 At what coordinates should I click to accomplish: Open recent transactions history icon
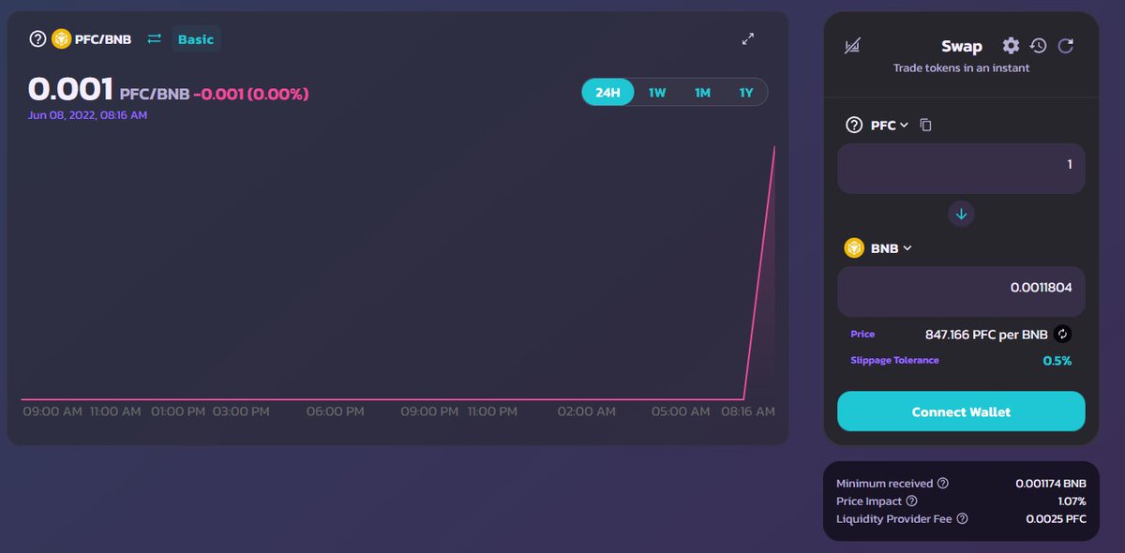click(x=1038, y=46)
